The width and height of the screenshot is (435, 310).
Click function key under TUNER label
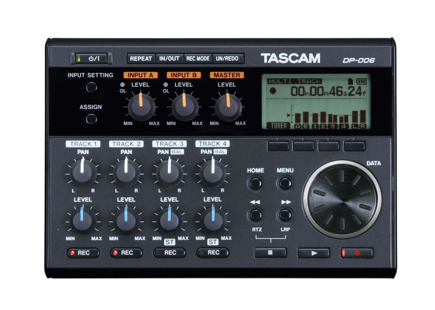278,146
